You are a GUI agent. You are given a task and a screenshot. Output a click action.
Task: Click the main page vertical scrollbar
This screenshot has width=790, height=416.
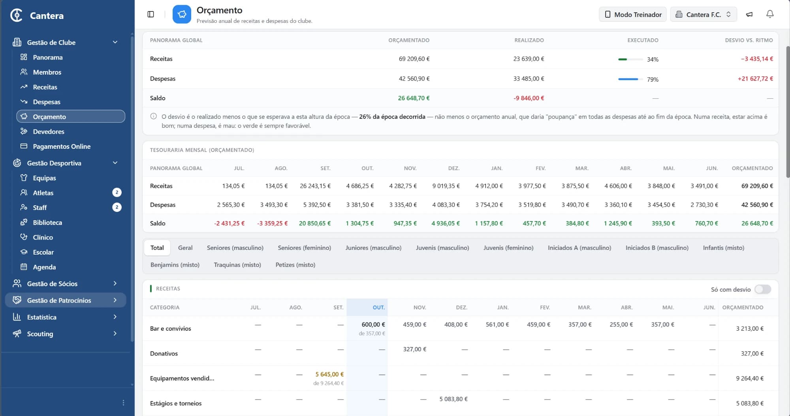coord(788,112)
